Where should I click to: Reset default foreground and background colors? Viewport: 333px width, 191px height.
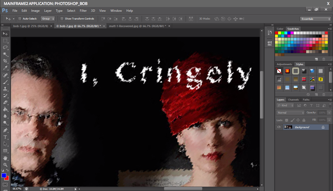click(3, 170)
